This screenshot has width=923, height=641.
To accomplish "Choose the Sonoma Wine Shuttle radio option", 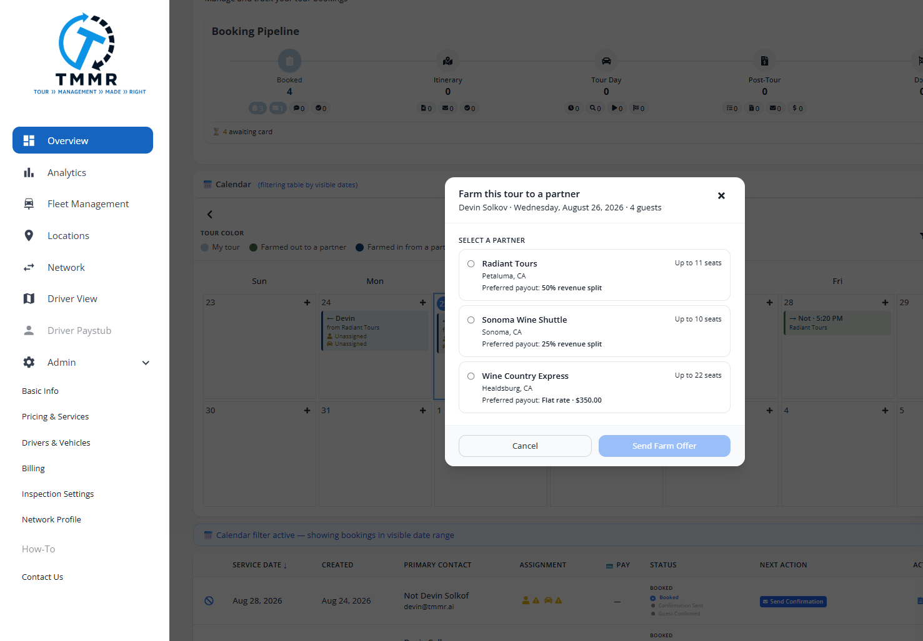I will (471, 320).
